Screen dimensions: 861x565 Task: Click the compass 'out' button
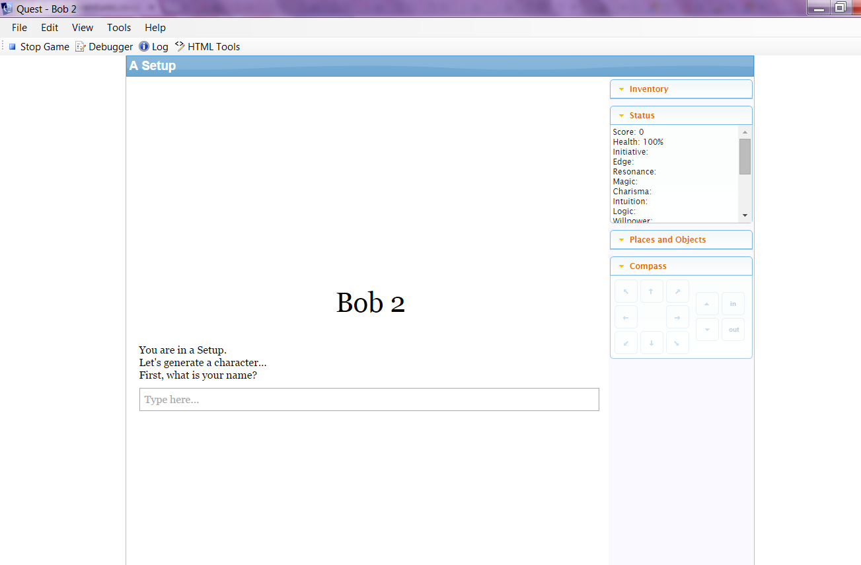(x=733, y=330)
